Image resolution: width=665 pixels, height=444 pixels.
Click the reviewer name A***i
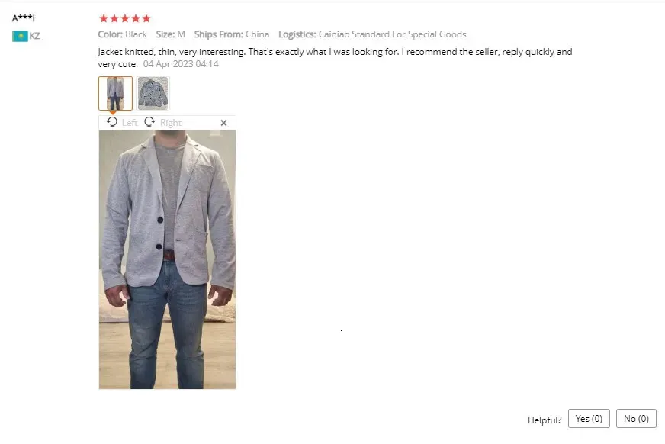[x=24, y=18]
